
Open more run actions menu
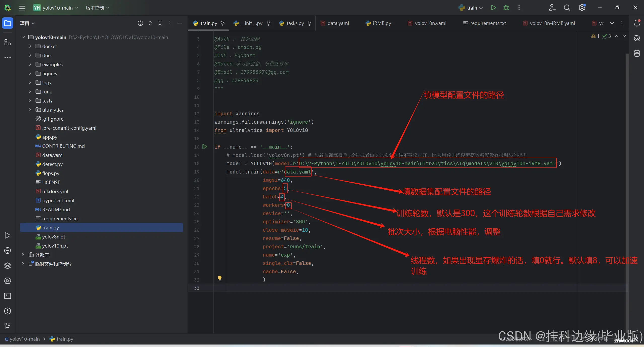point(519,8)
